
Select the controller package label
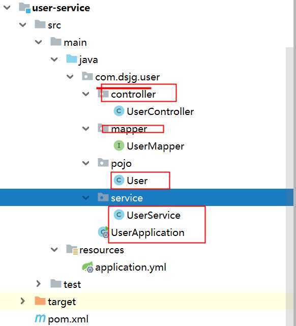(x=133, y=95)
